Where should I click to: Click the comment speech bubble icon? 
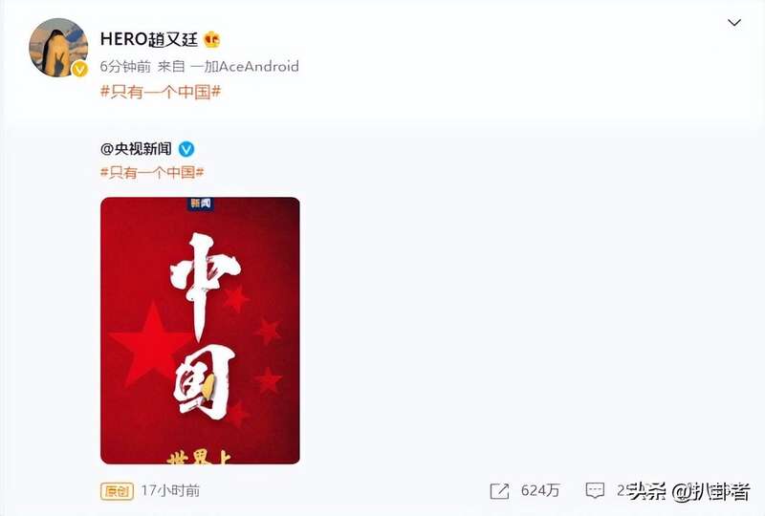595,490
